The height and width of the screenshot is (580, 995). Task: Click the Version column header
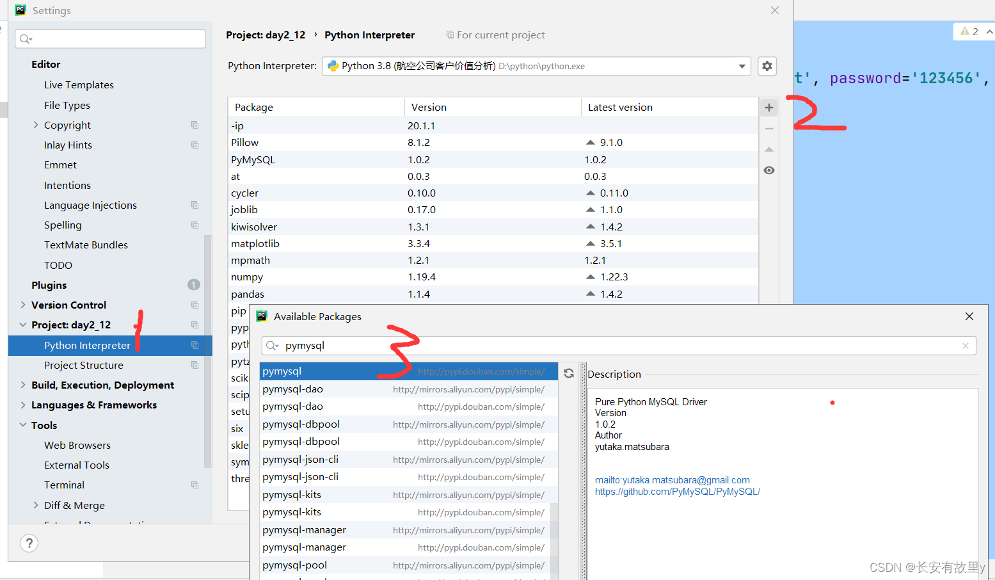[x=493, y=107]
